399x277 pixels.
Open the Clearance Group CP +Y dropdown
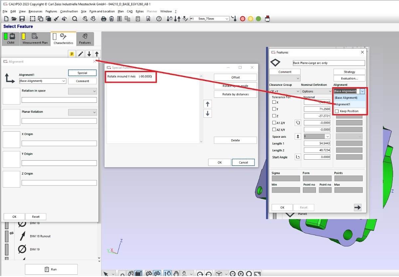coord(285,91)
